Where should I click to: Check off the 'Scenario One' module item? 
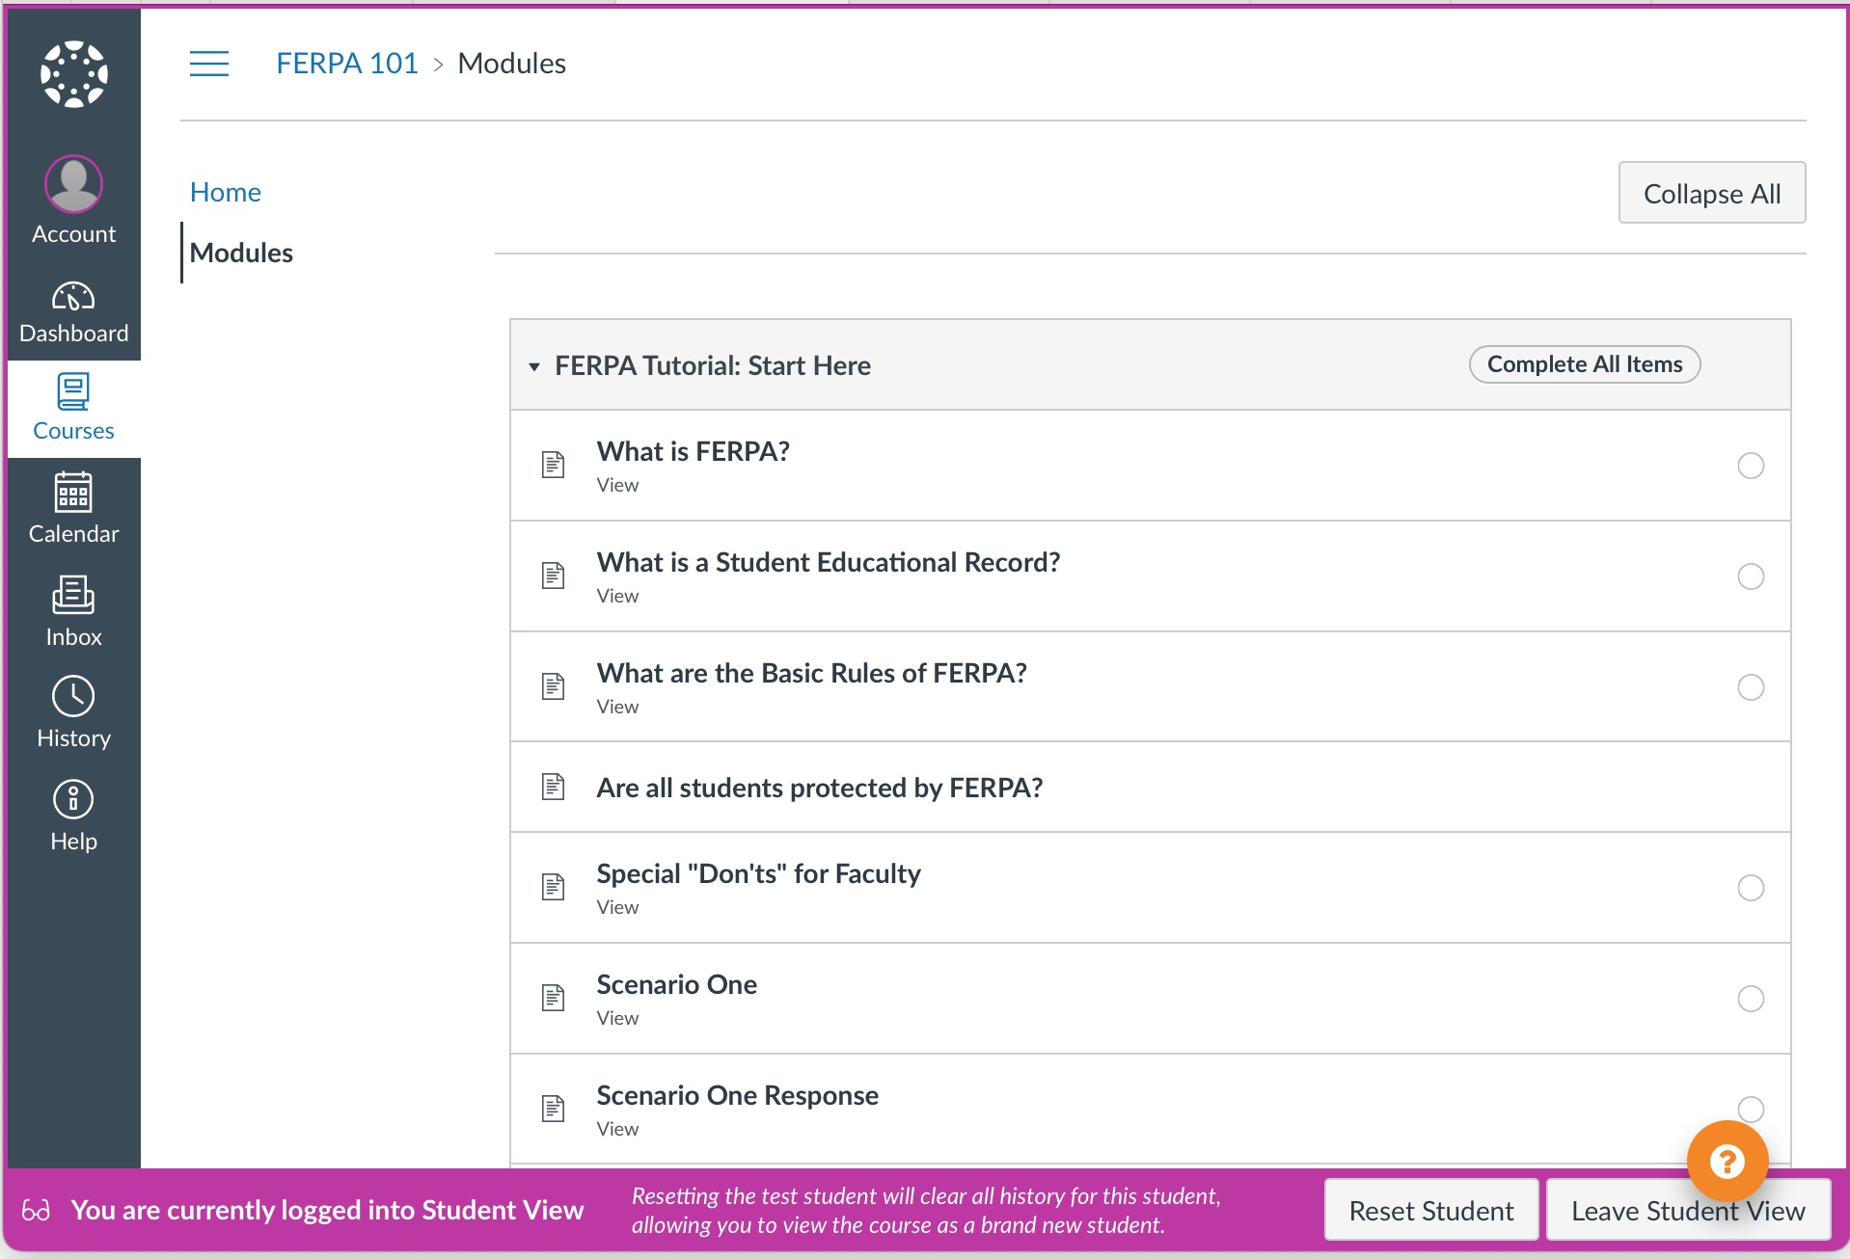[x=1750, y=999]
